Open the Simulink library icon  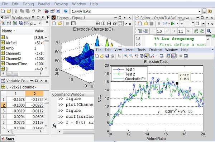click(x=47, y=11)
